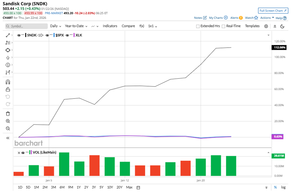292x194 pixels.
Task: Zoom in on the chart
Action: coord(8,121)
